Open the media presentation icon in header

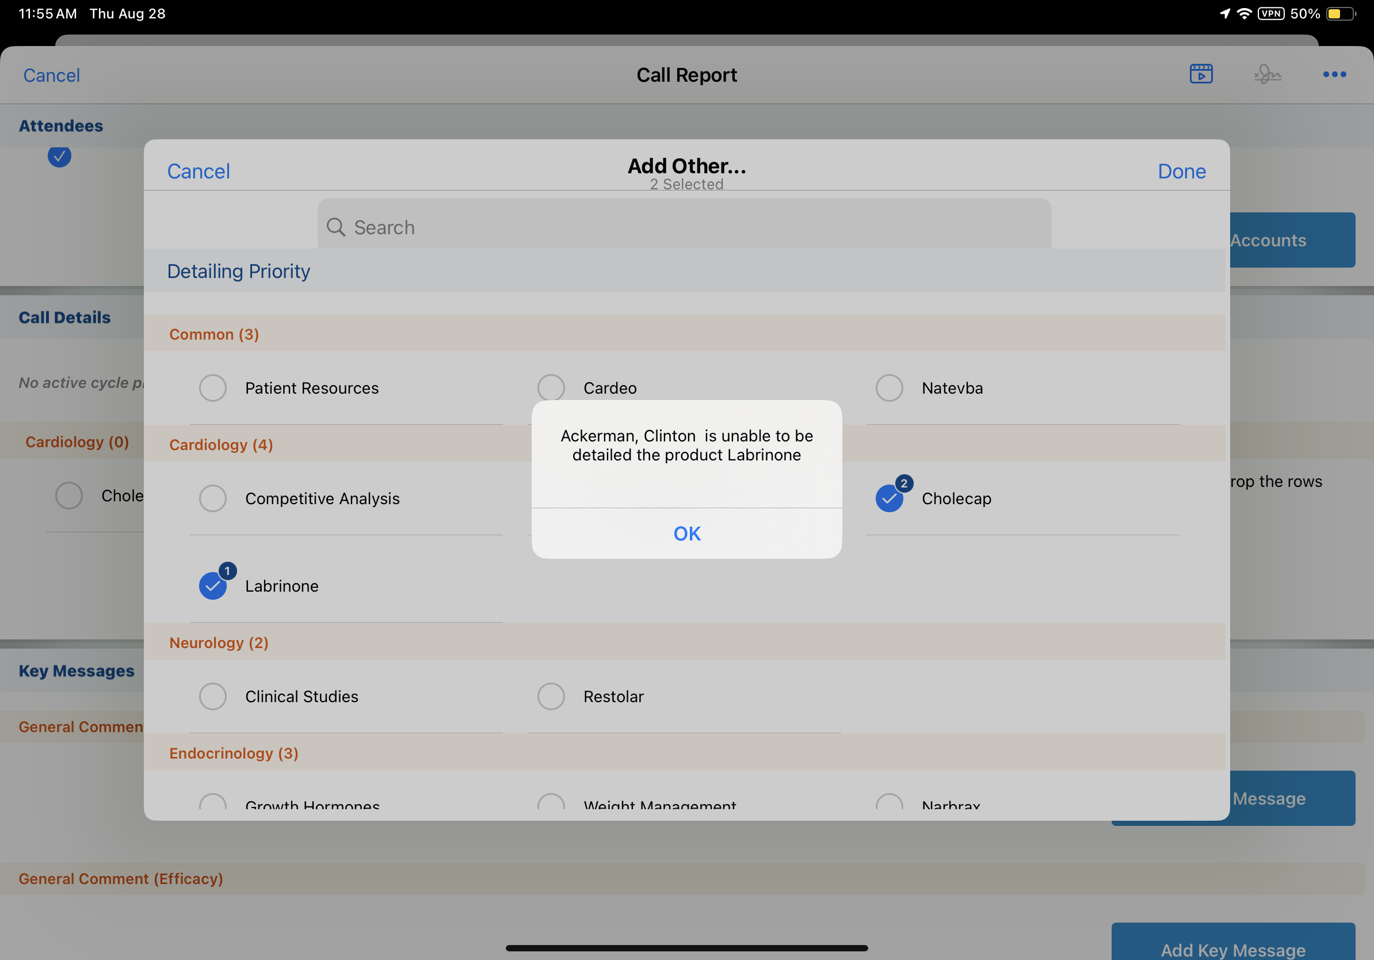pyautogui.click(x=1200, y=74)
